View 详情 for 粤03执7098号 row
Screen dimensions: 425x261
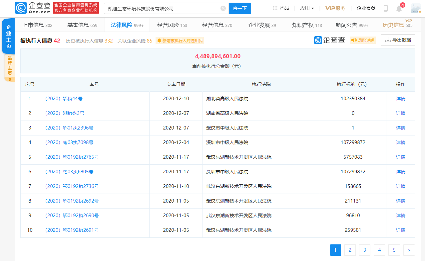(401, 142)
